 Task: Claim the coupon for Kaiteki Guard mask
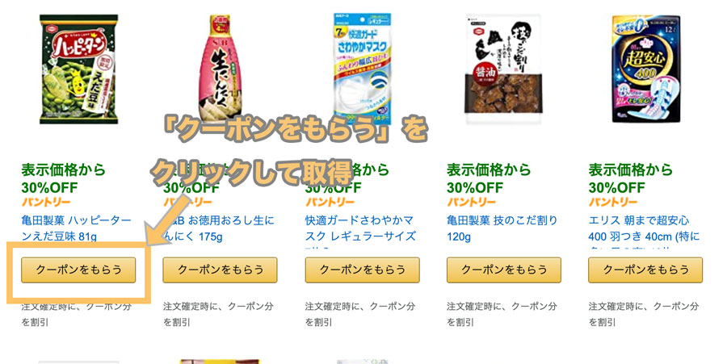(x=362, y=270)
